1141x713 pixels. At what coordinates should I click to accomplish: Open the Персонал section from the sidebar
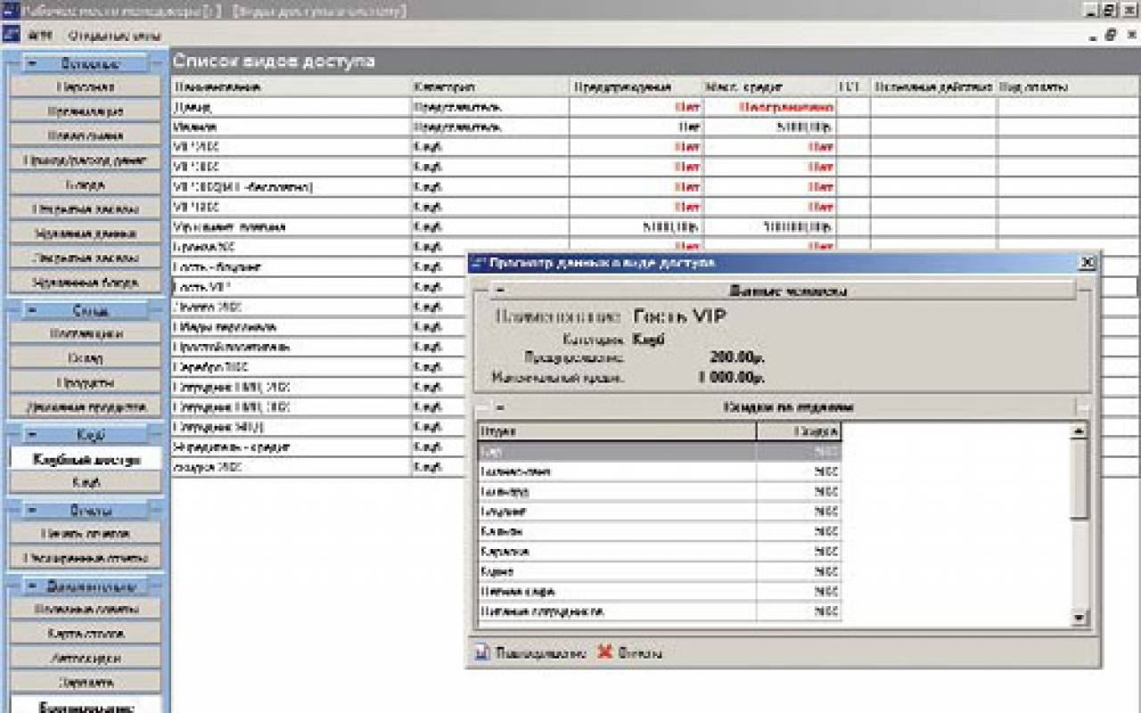point(86,87)
